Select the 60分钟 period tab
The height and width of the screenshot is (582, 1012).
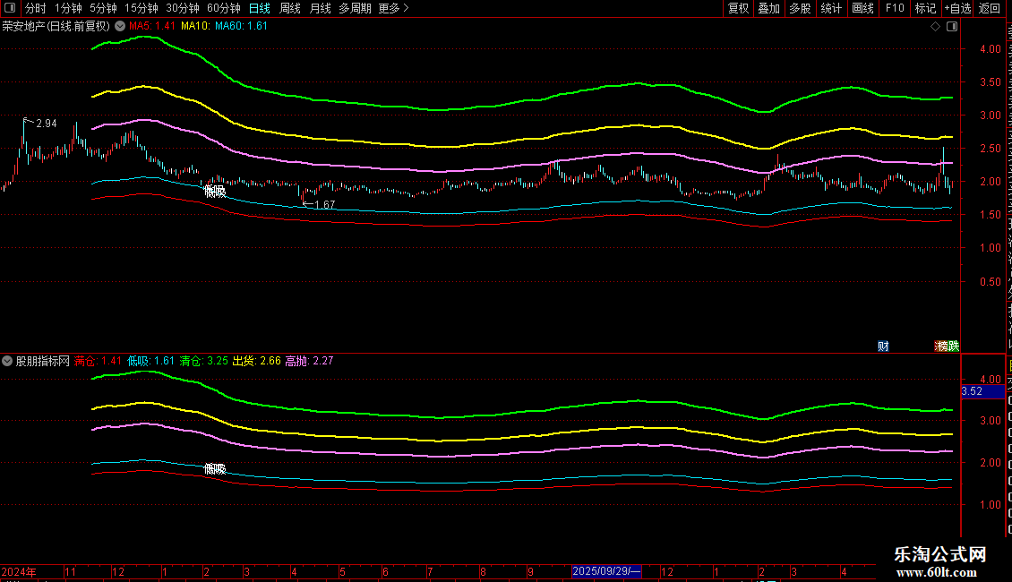224,8
